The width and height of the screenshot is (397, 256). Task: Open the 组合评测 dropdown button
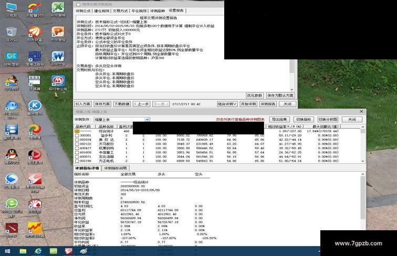(x=227, y=104)
